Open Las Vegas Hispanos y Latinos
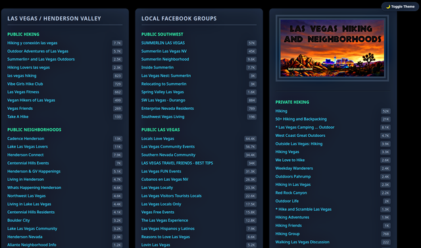421x248 pixels. point(168,228)
